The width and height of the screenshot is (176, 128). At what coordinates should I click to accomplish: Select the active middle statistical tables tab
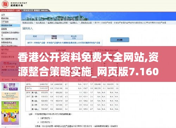[x=54, y=37]
